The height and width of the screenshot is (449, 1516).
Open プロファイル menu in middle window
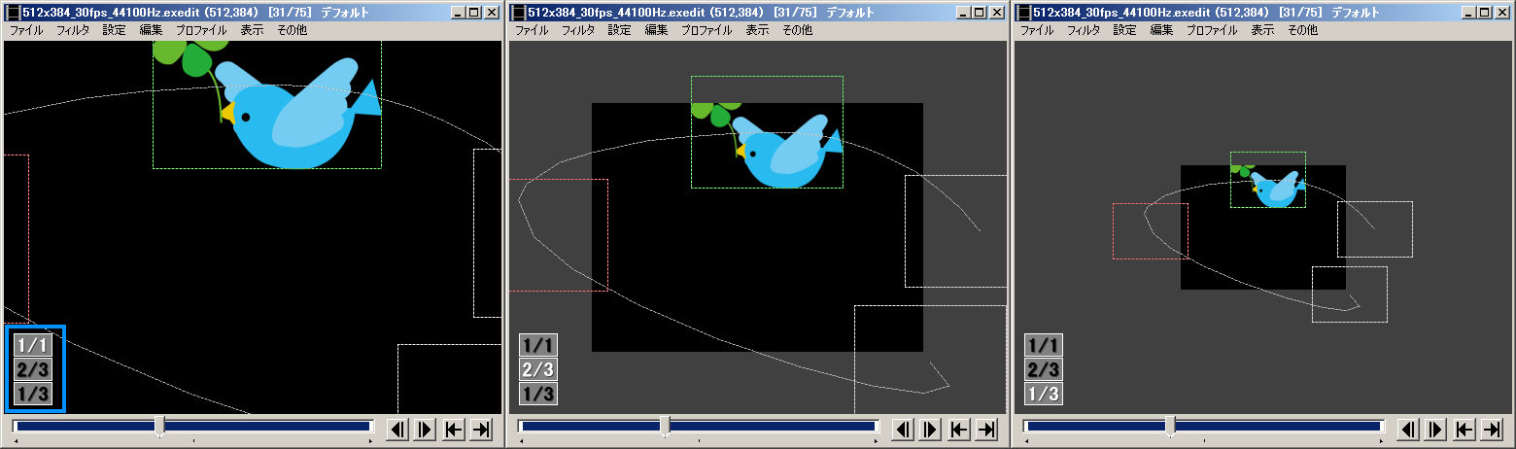coord(706,30)
